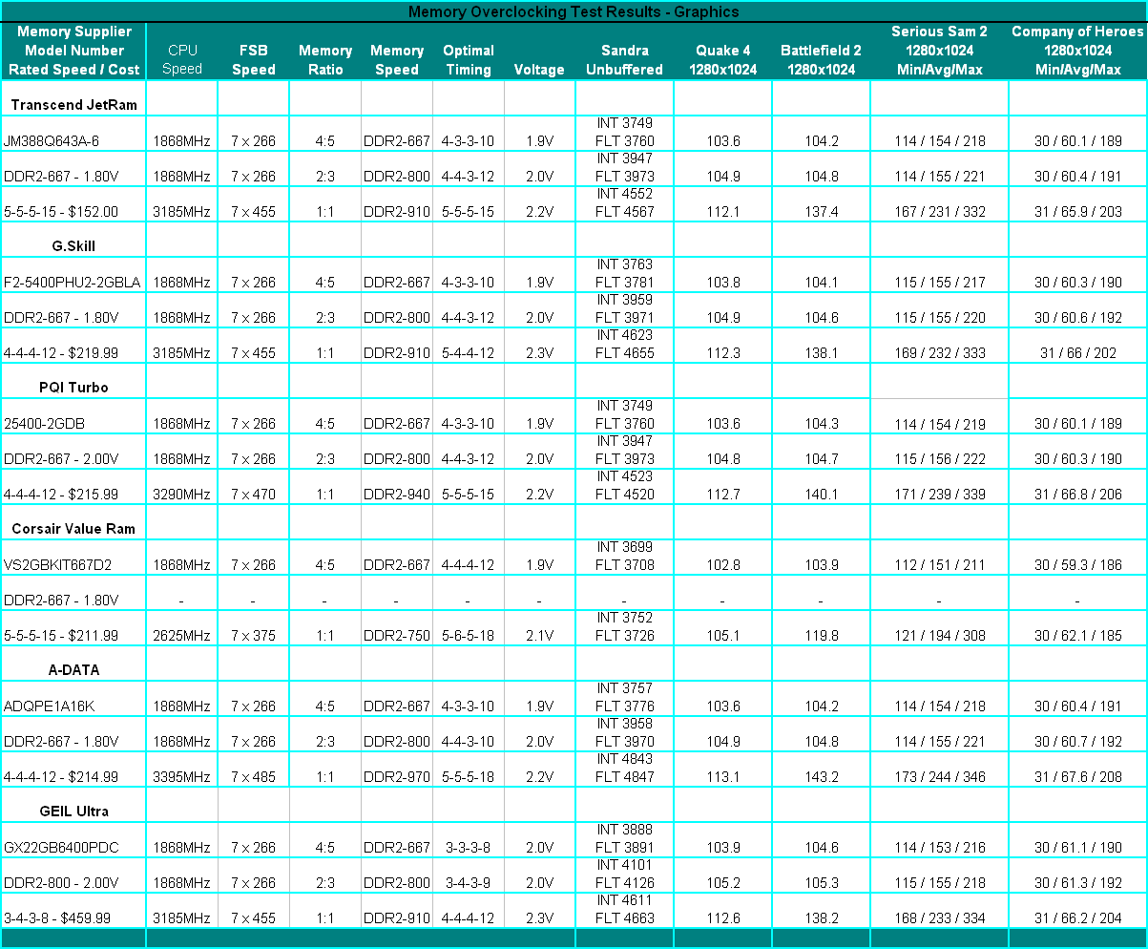
Task: Click the "31 / 66.8 / 206" Company of Heroes result
Action: [x=1078, y=494]
